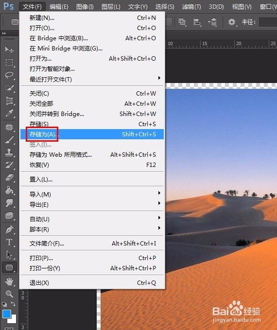
Task: Open the foreground color swatch
Action: [x=6, y=313]
